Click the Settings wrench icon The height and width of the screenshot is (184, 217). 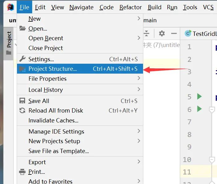click(x=22, y=59)
